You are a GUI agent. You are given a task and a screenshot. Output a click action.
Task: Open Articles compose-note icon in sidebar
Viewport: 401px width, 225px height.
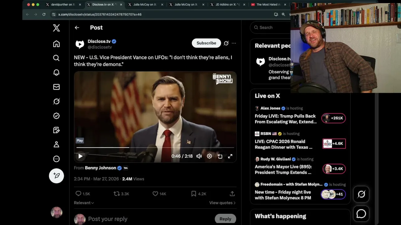(x=56, y=130)
